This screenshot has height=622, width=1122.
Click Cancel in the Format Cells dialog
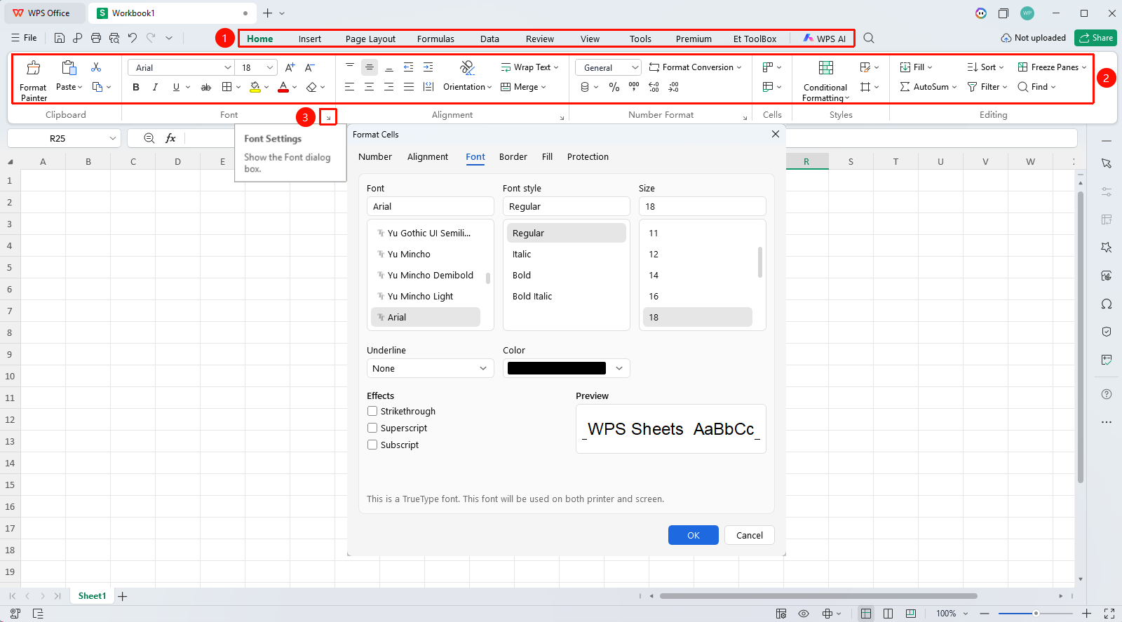[750, 535]
